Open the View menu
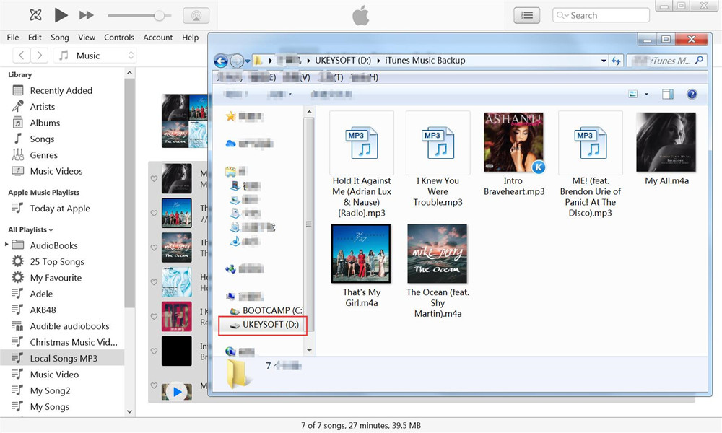This screenshot has width=722, height=433. pos(87,38)
